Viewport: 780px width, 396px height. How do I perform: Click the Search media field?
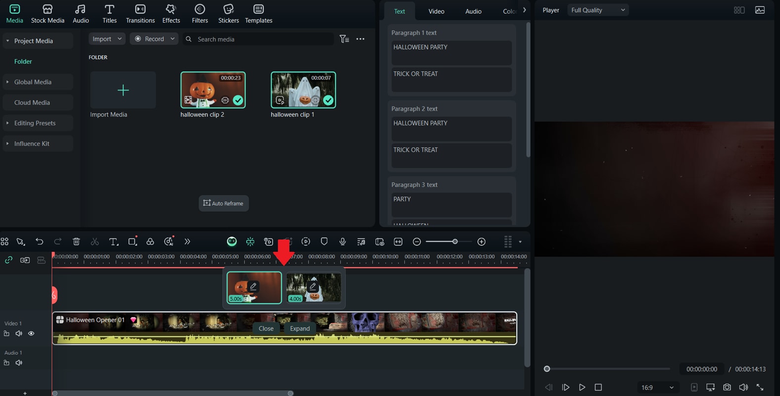pos(258,39)
